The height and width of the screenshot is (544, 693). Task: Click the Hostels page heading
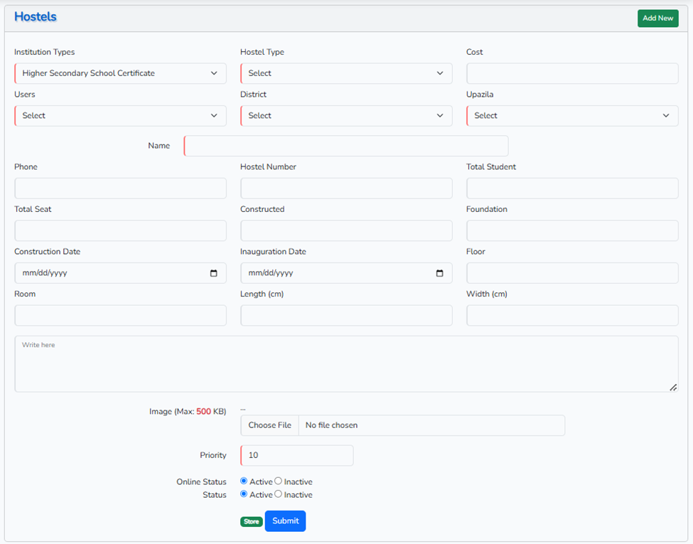click(x=36, y=17)
